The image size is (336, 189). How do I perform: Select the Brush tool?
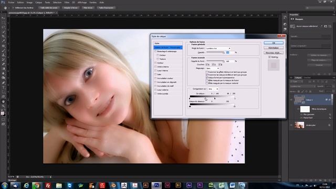pos(3,50)
